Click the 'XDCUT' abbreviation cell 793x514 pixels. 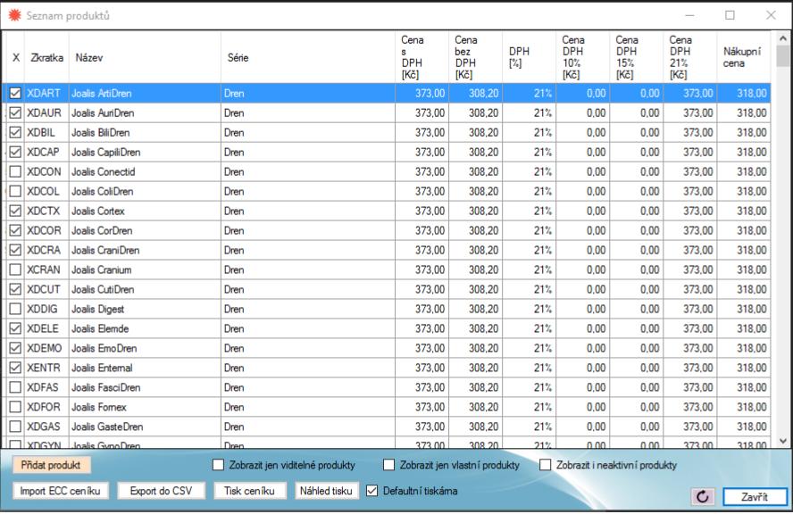click(46, 290)
